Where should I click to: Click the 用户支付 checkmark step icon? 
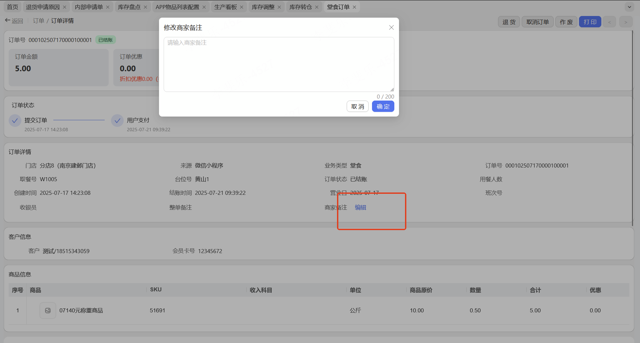tap(117, 121)
